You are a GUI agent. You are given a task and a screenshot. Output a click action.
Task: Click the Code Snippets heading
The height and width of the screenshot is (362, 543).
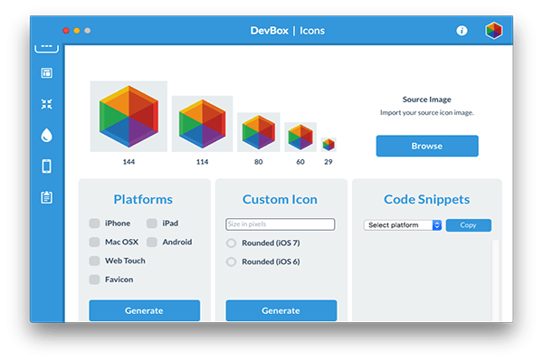pyautogui.click(x=426, y=199)
